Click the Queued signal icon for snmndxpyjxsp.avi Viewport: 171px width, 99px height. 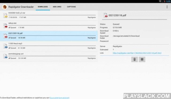pos(9,58)
